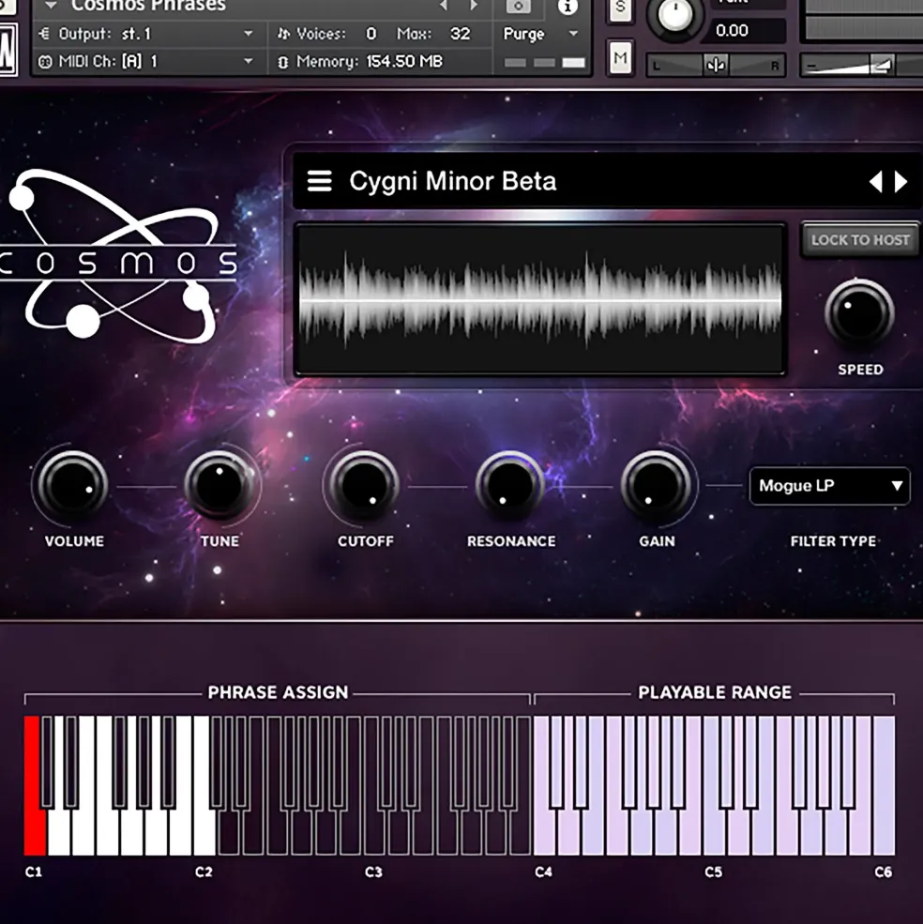Click the TUNE knob in Cosmos panel
The height and width of the screenshot is (924, 923).
pos(219,485)
